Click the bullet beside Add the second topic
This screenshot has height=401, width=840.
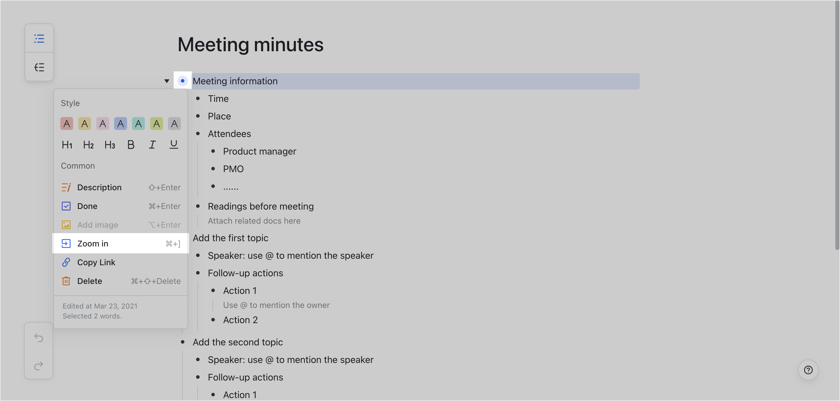182,342
